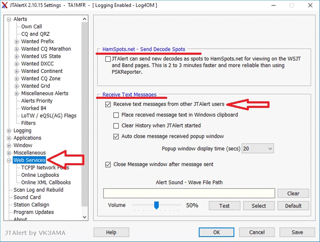The height and width of the screenshot is (242, 320).
Task: Test the alert sound
Action: tap(224, 206)
